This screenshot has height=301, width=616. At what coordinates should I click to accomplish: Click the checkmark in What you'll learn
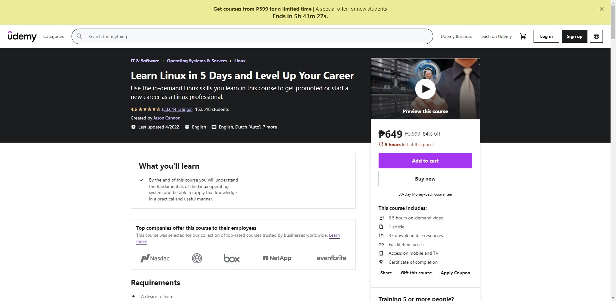point(141,180)
